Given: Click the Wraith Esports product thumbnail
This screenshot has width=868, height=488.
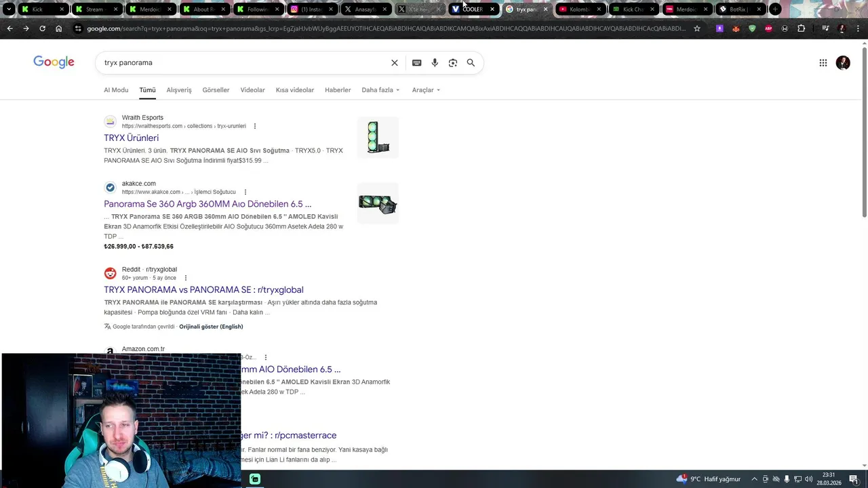Looking at the screenshot, I should click(x=378, y=138).
